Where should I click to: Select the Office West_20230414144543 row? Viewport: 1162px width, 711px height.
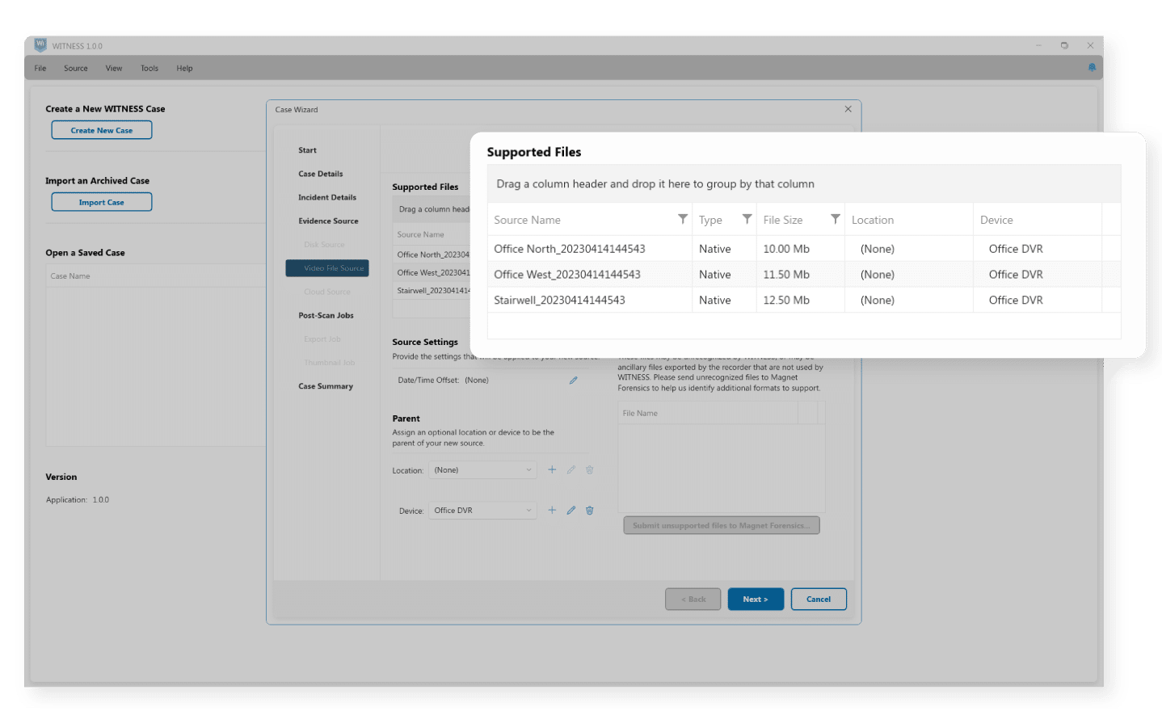804,274
